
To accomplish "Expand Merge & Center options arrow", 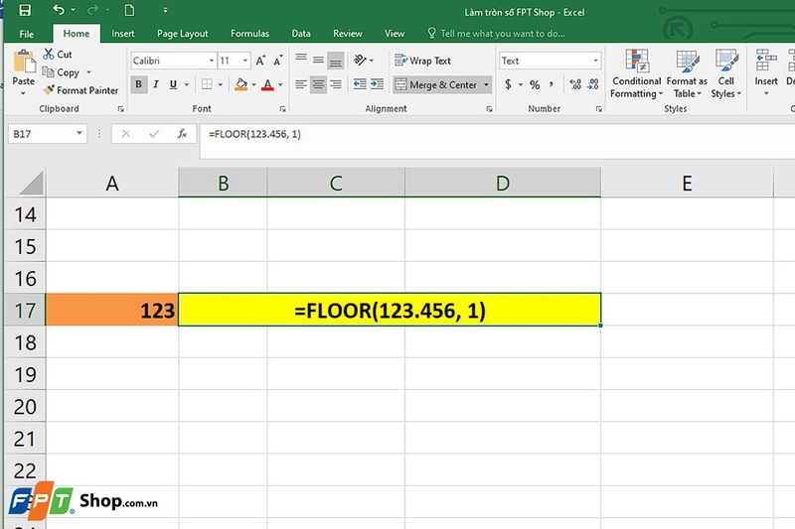I will pos(486,84).
